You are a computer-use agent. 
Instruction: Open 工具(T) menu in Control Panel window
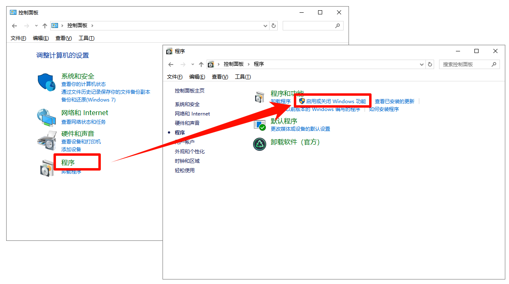coord(86,38)
